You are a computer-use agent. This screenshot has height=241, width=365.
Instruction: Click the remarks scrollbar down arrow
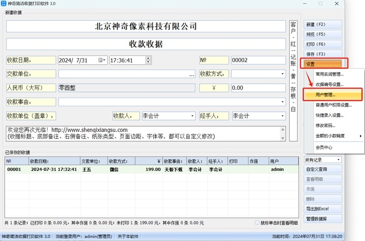click(282, 138)
